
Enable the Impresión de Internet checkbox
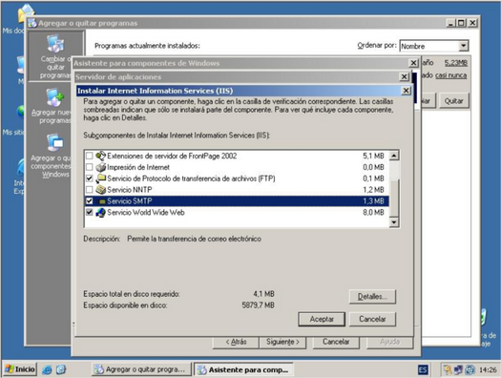[x=90, y=167]
